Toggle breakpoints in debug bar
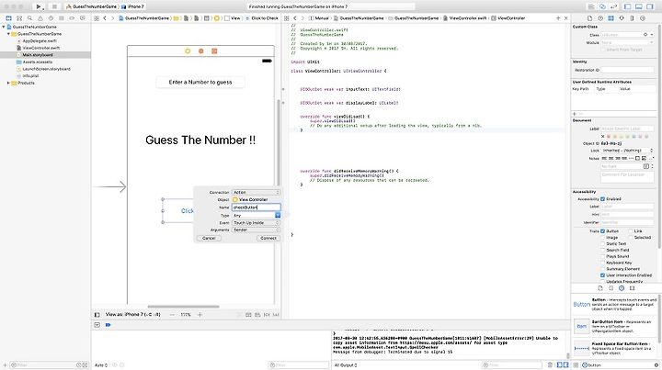 108,325
